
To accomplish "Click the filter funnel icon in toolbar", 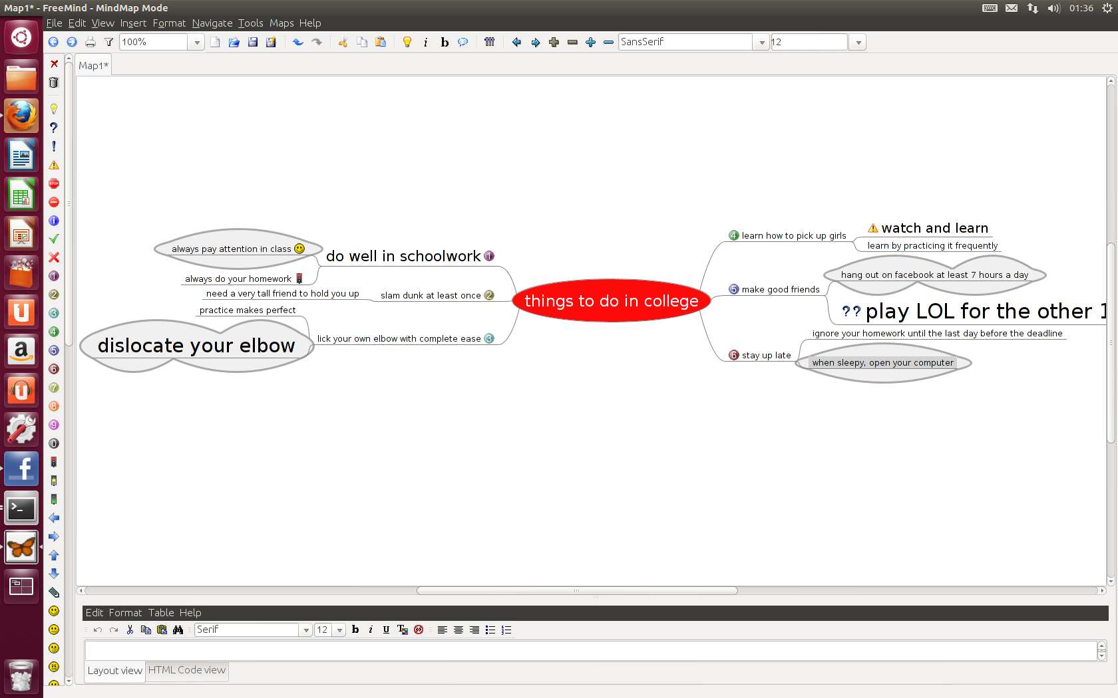I will (x=108, y=42).
